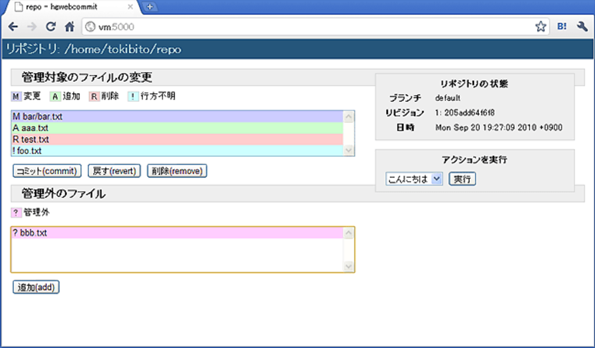The width and height of the screenshot is (595, 348).
Task: Go to the browser home page icon
Action: [x=69, y=27]
